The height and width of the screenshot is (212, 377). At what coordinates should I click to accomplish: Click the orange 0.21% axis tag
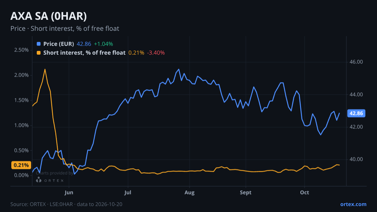21,165
